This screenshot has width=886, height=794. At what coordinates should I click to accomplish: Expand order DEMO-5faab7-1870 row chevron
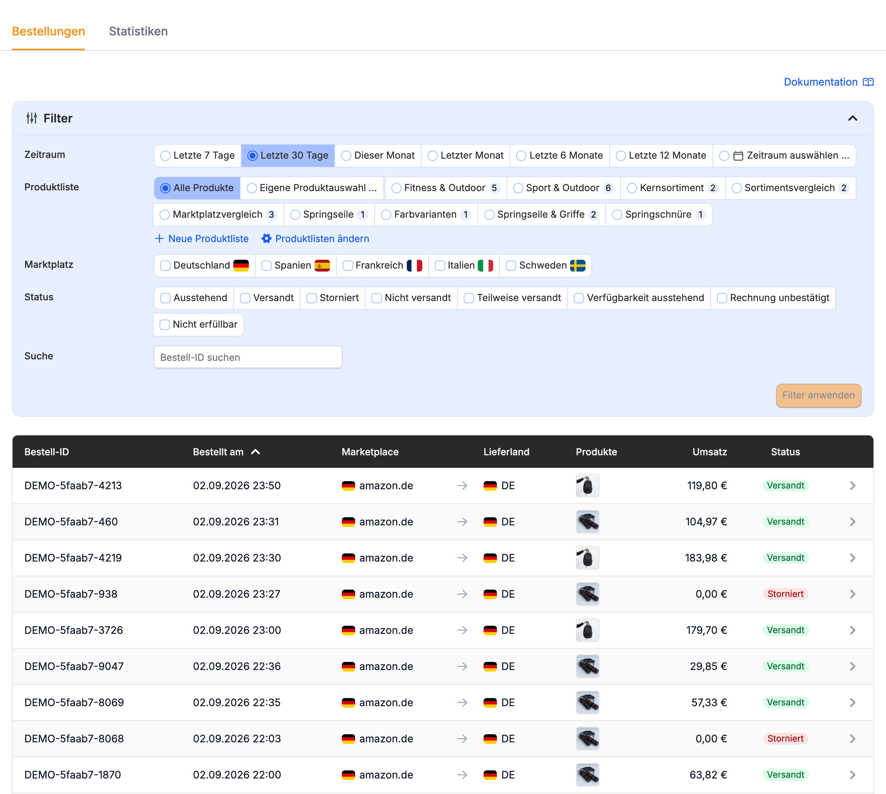point(852,775)
